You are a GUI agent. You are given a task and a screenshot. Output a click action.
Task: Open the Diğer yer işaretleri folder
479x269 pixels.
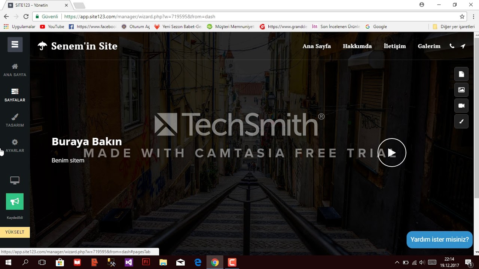(x=454, y=27)
